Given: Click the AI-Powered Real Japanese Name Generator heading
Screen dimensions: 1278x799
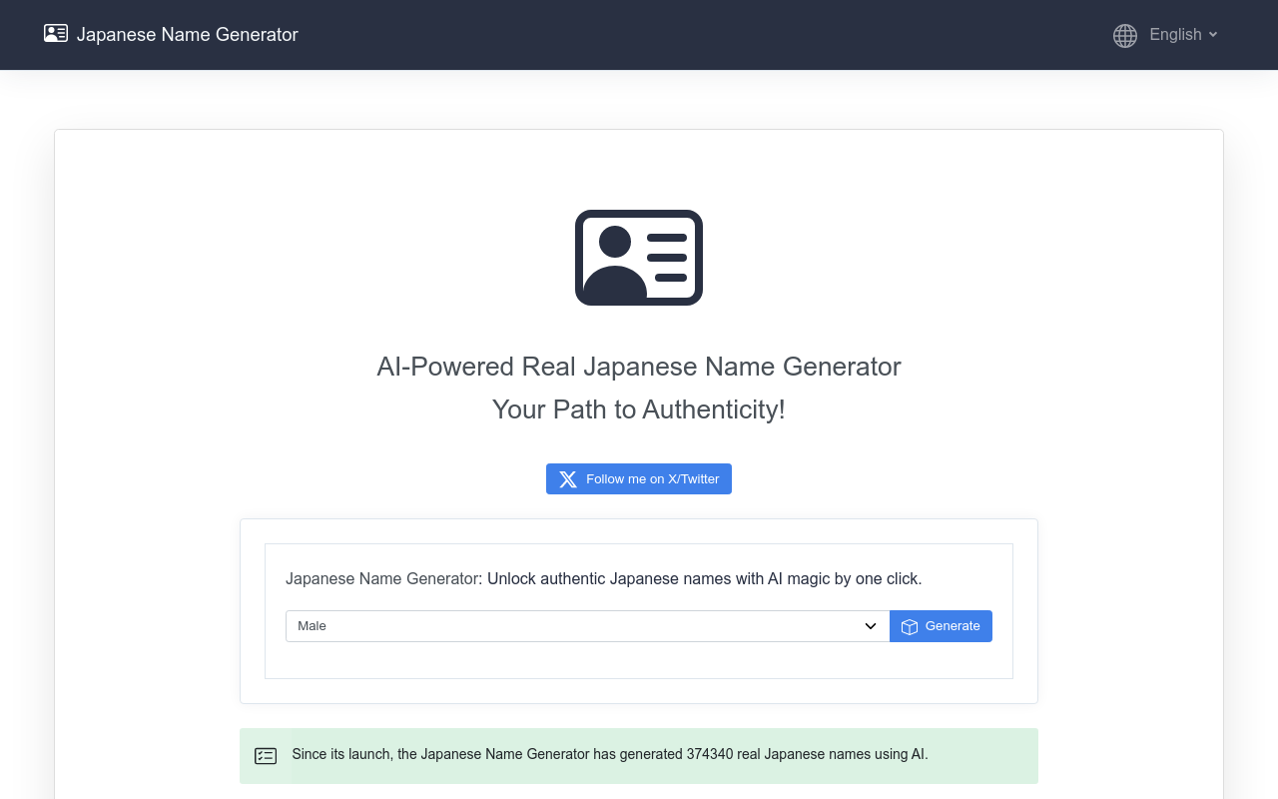Looking at the screenshot, I should click(638, 367).
